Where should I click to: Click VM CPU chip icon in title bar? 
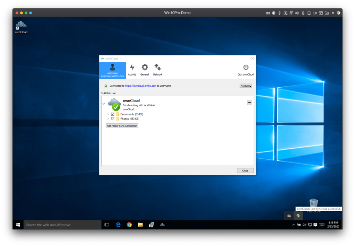click(274, 13)
